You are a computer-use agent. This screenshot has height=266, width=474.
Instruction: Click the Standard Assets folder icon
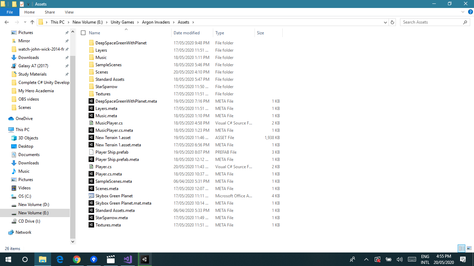(x=91, y=79)
